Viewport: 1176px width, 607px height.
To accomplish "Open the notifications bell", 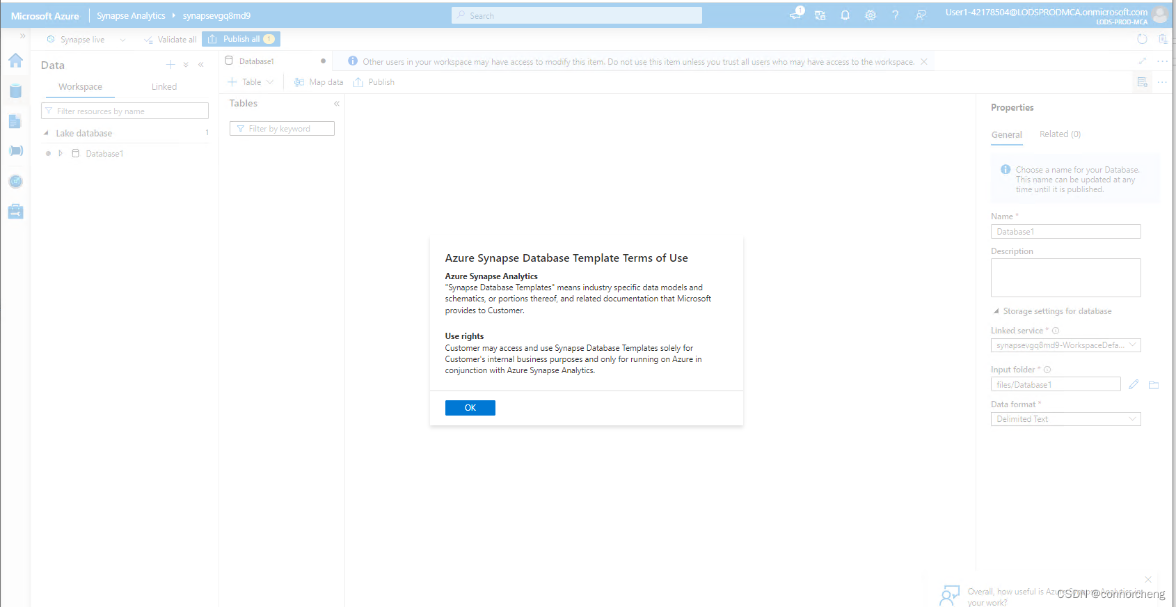I will (x=845, y=15).
